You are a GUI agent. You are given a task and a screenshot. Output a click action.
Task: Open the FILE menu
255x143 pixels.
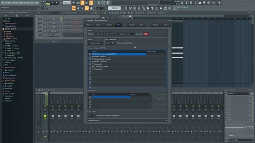coord(2,3)
